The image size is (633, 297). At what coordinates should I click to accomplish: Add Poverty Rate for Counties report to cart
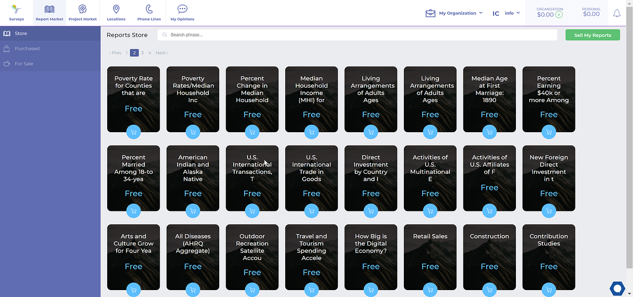pos(133,132)
